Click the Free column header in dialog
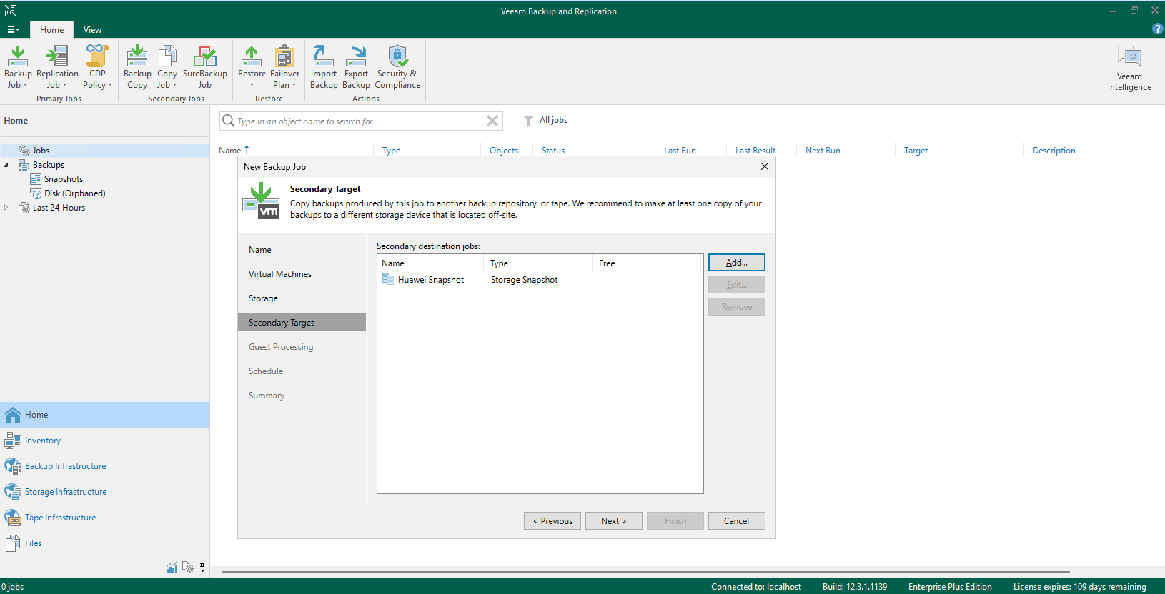Image resolution: width=1165 pixels, height=594 pixels. coord(607,263)
